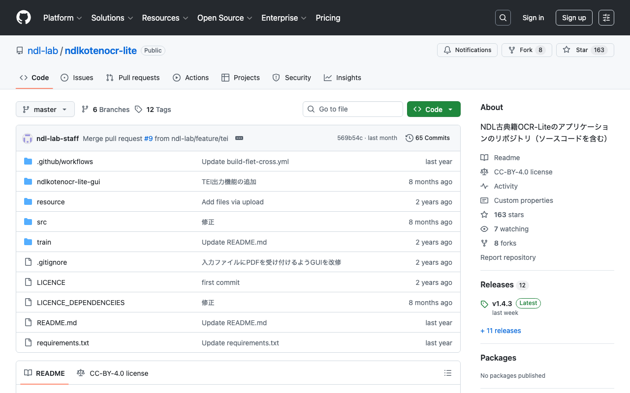
Task: Click the Notifications bell icon
Action: tap(447, 50)
